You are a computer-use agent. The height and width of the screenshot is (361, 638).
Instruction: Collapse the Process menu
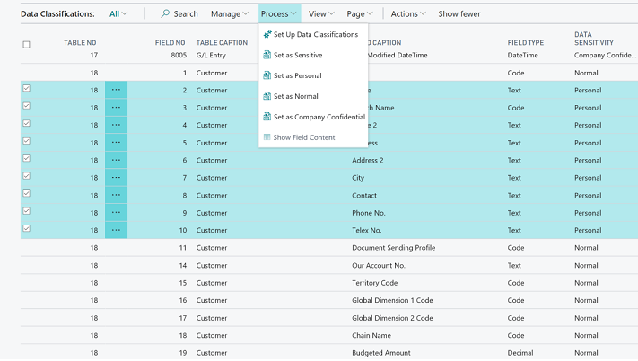[279, 13]
